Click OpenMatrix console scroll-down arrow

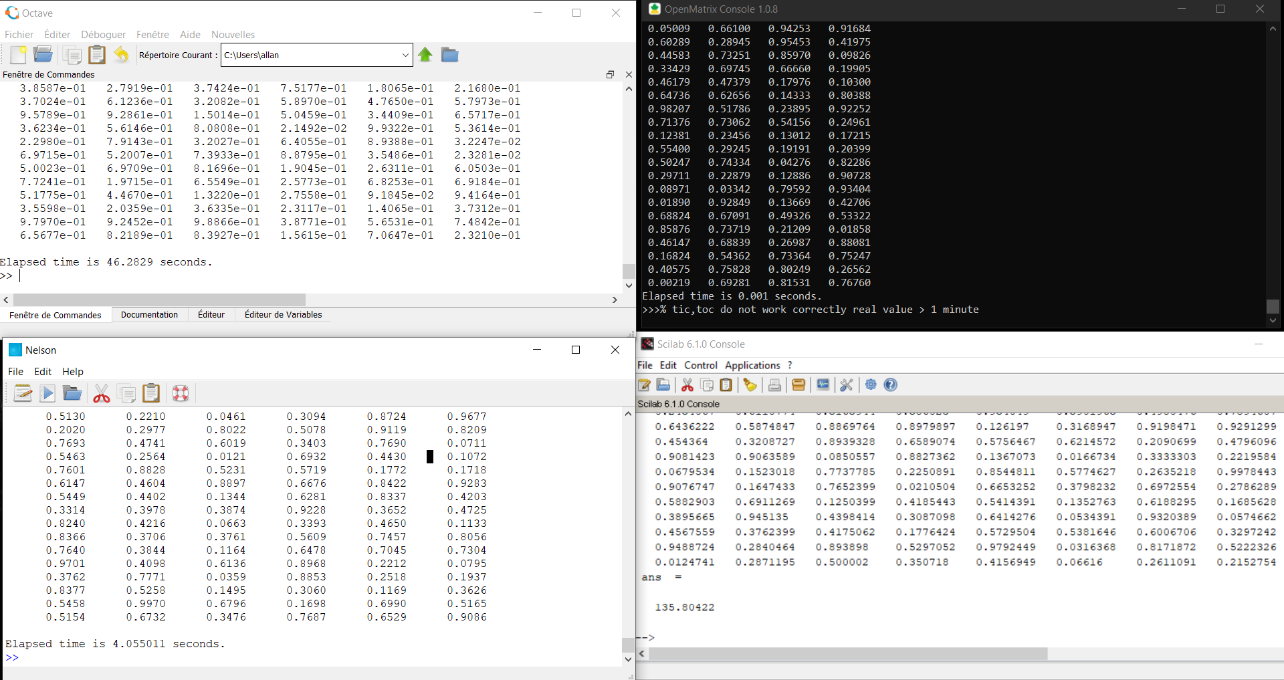[x=1273, y=320]
